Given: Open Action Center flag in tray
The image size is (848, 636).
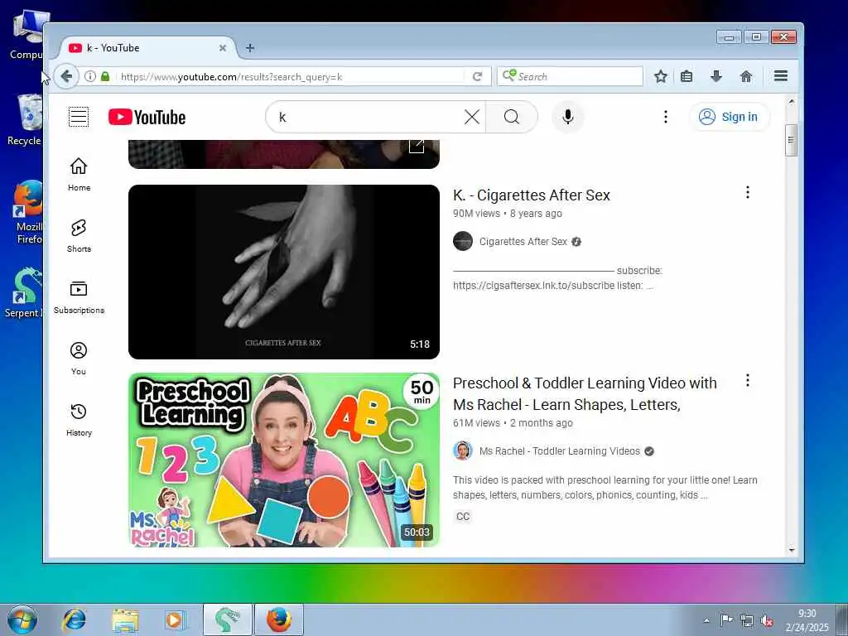Looking at the screenshot, I should click(x=725, y=620).
